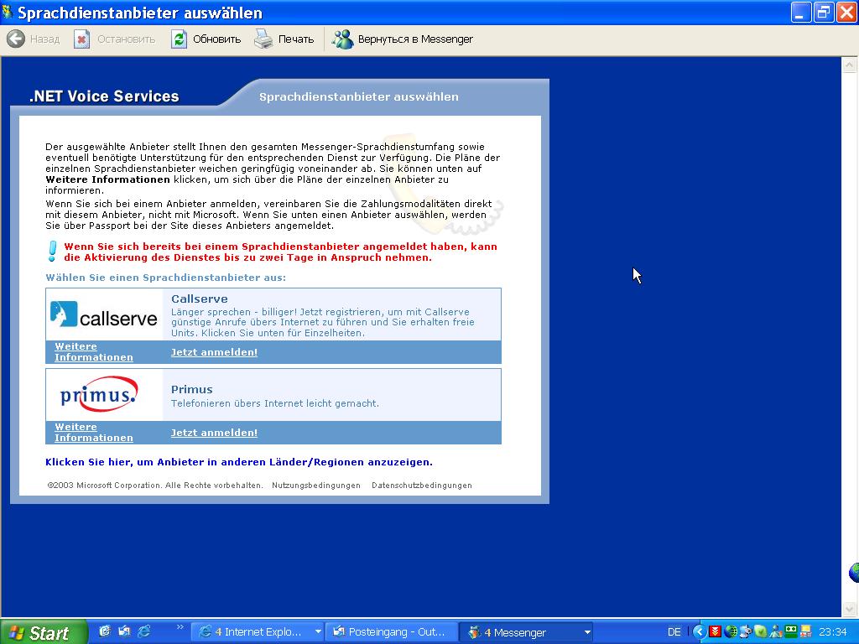This screenshot has height=644, width=859.
Task: Minimize the Sprachdienstanbieter auswählen window
Action: pyautogui.click(x=801, y=13)
